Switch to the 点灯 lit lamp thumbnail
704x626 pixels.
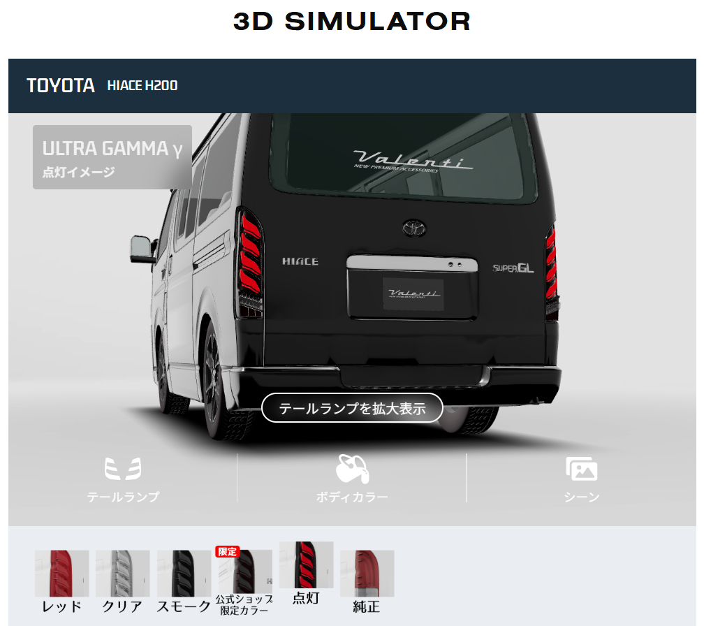tap(306, 565)
